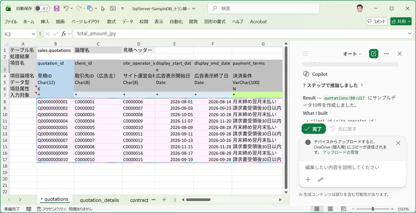Switch to the contract sheet tab

point(139,200)
